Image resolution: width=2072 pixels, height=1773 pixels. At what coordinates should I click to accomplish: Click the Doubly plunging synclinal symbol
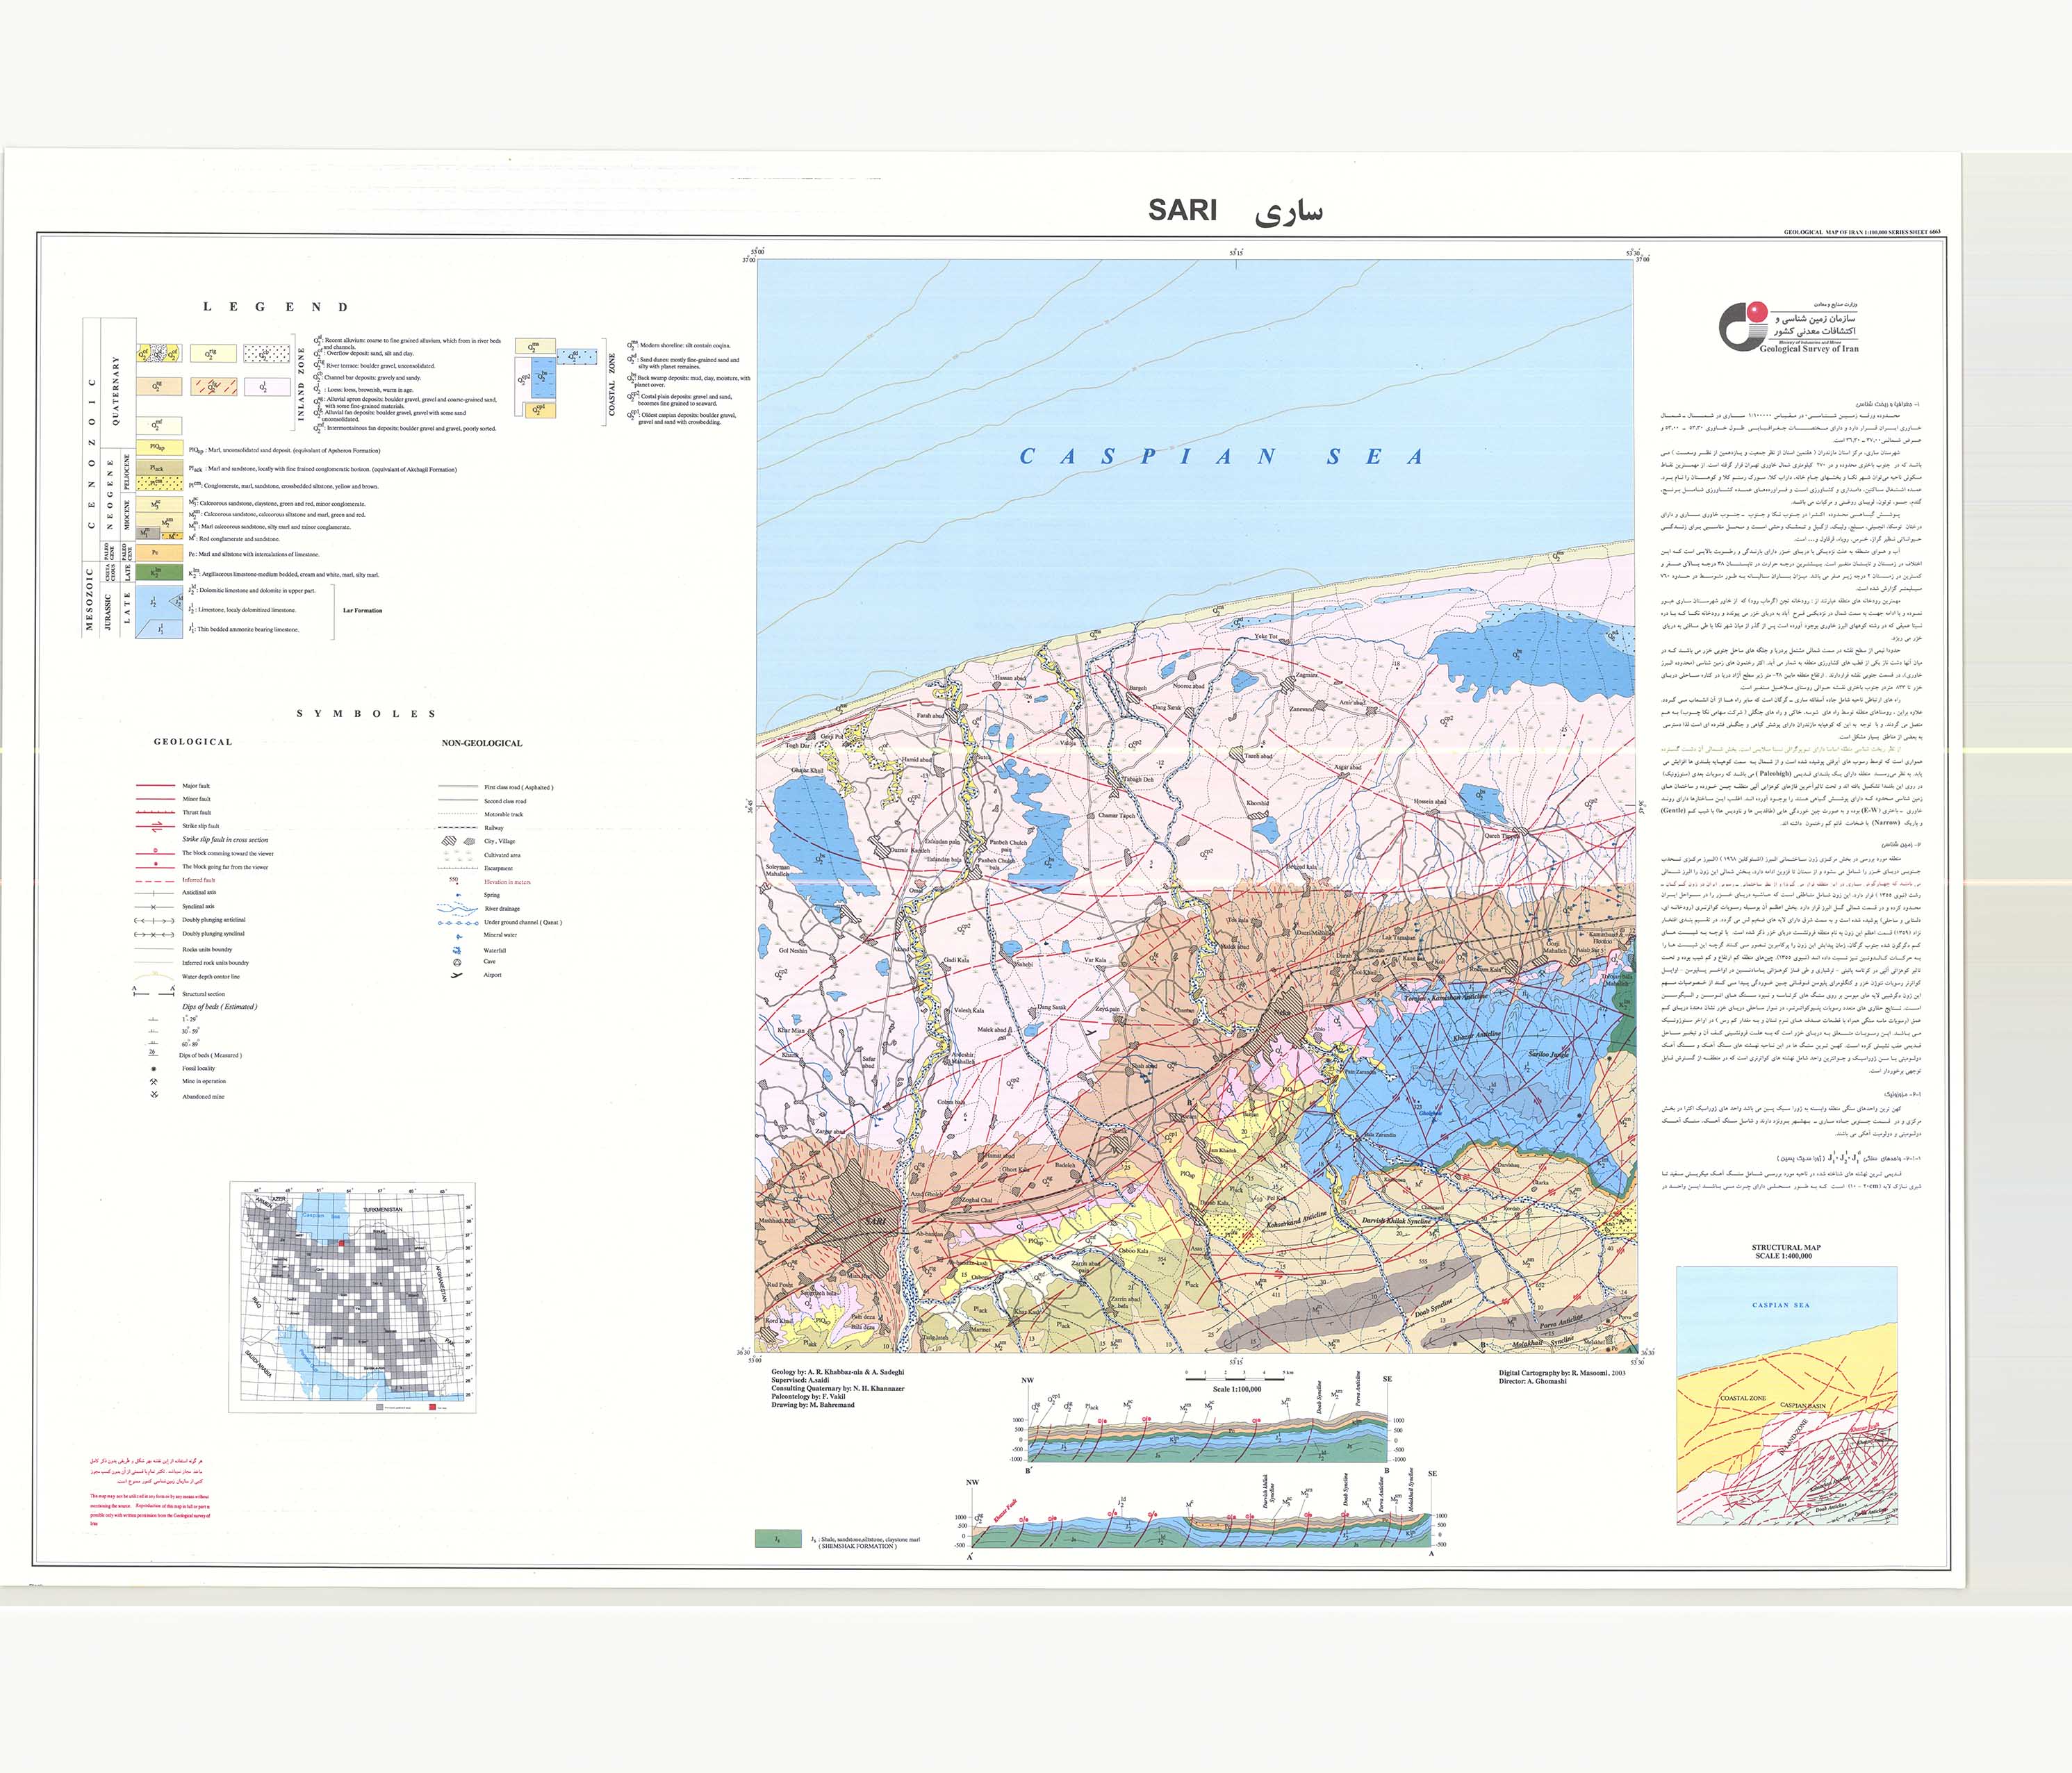click(x=153, y=934)
